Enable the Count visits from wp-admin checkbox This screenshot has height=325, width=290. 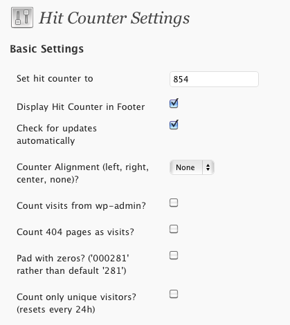(174, 203)
